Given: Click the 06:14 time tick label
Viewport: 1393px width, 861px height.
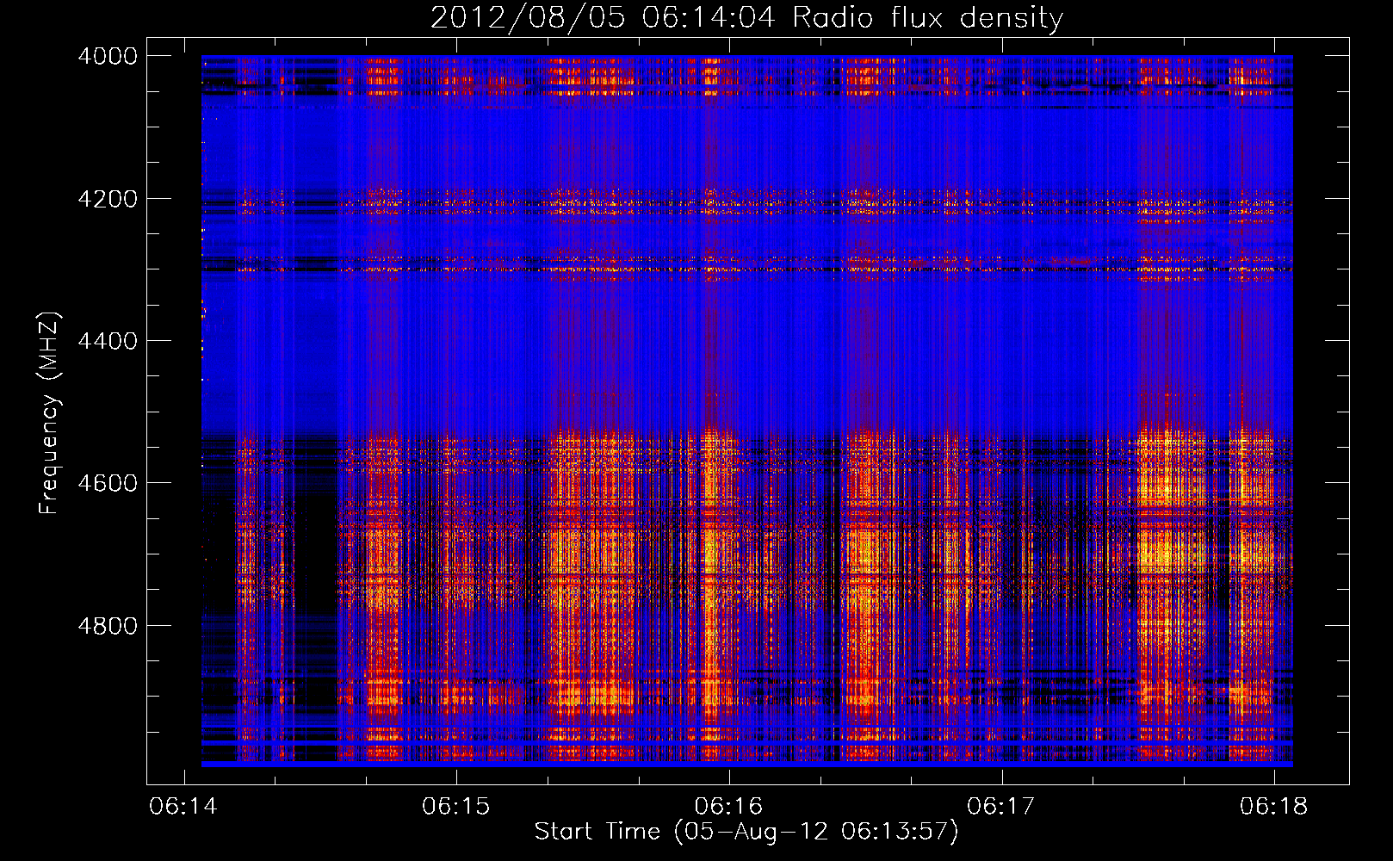Looking at the screenshot, I should point(183,807).
